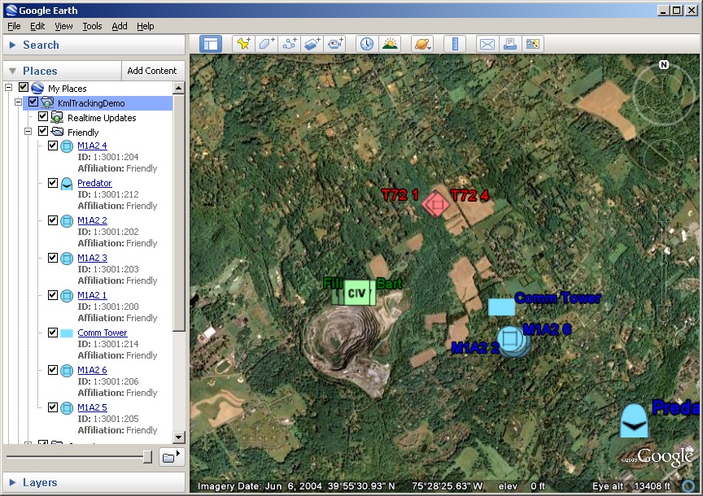Uncheck the Comm Tower visibility checkbox

53,333
